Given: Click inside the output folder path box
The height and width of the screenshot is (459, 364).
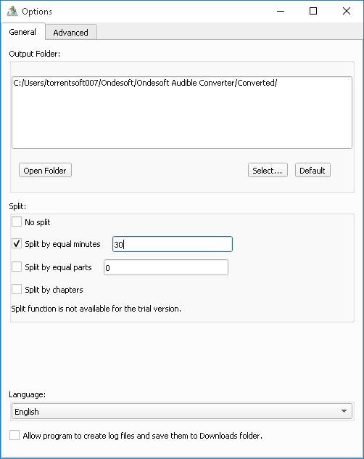Looking at the screenshot, I should click(182, 113).
